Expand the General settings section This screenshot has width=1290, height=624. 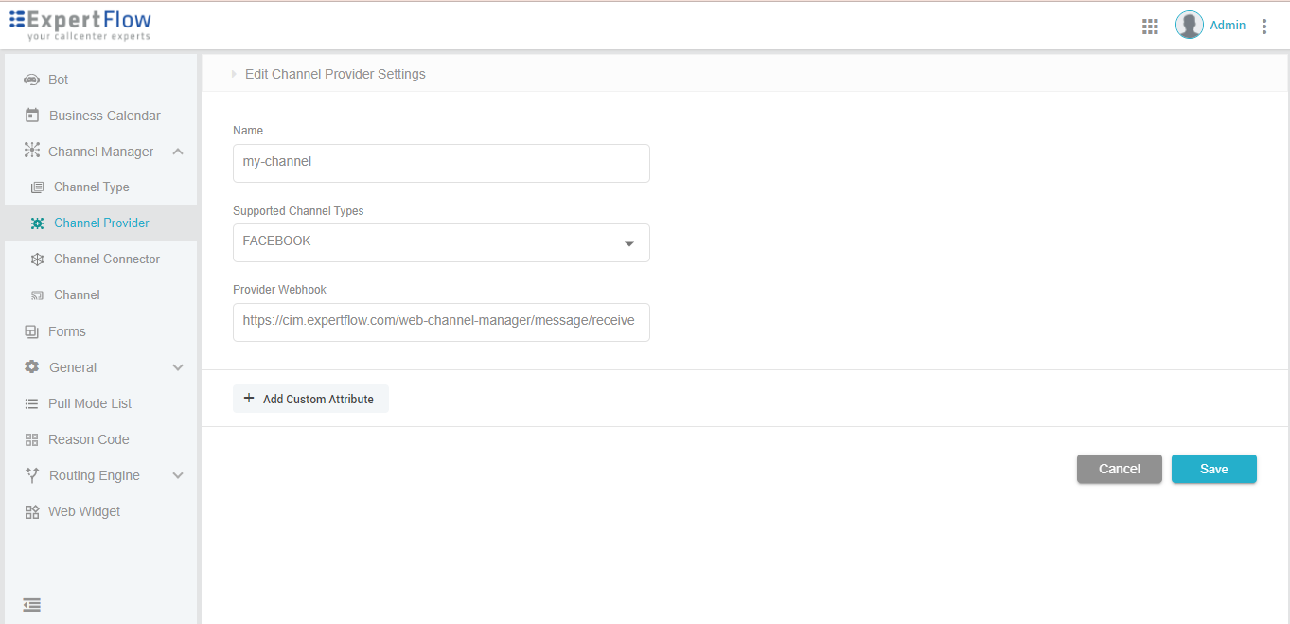coord(178,366)
